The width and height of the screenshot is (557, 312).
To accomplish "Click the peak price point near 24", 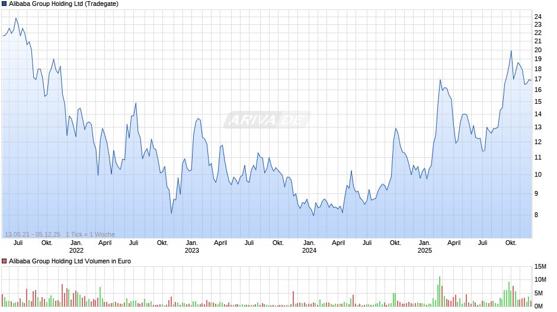I will click(x=15, y=18).
